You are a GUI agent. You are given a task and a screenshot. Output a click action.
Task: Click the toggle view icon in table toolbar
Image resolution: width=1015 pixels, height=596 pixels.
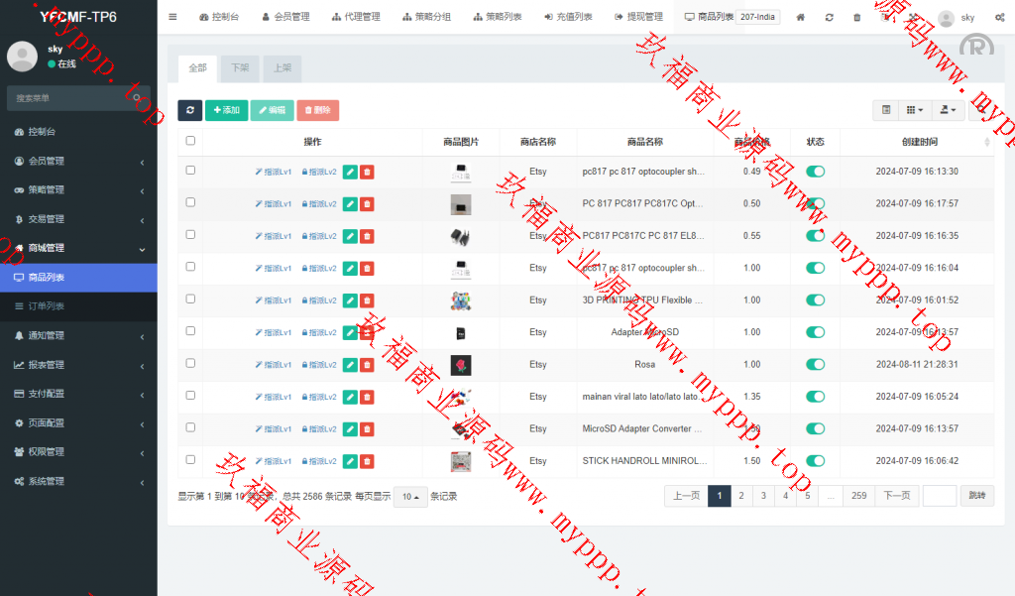[x=886, y=110]
